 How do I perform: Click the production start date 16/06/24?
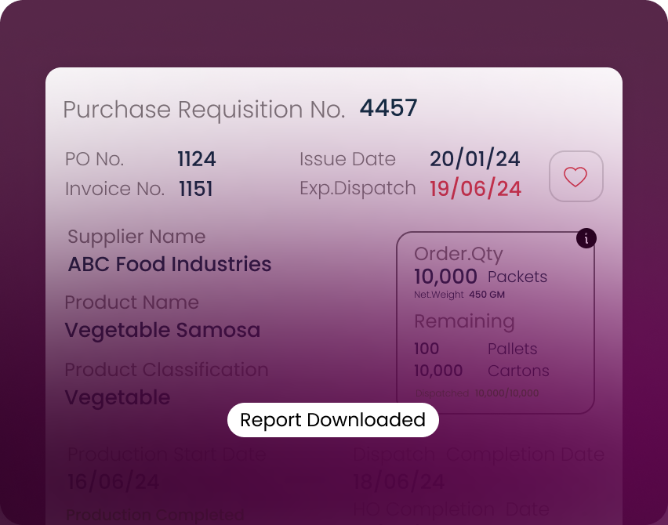[x=113, y=481]
